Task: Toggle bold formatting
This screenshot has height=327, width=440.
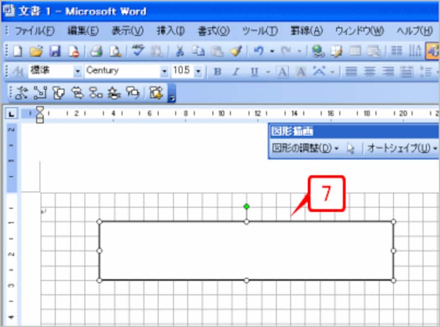Action: (217, 71)
